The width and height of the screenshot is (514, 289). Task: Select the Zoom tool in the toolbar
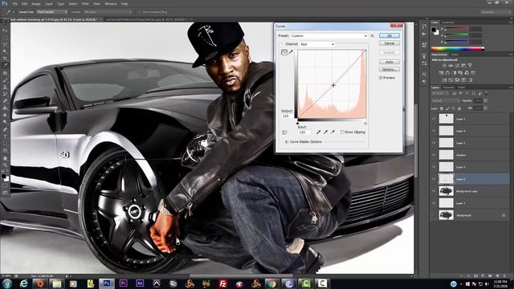coord(5,165)
